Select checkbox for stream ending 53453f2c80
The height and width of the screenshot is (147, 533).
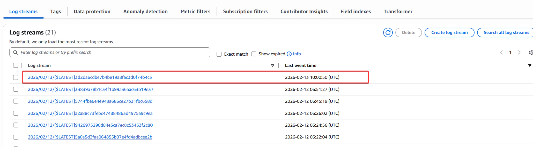16,125
